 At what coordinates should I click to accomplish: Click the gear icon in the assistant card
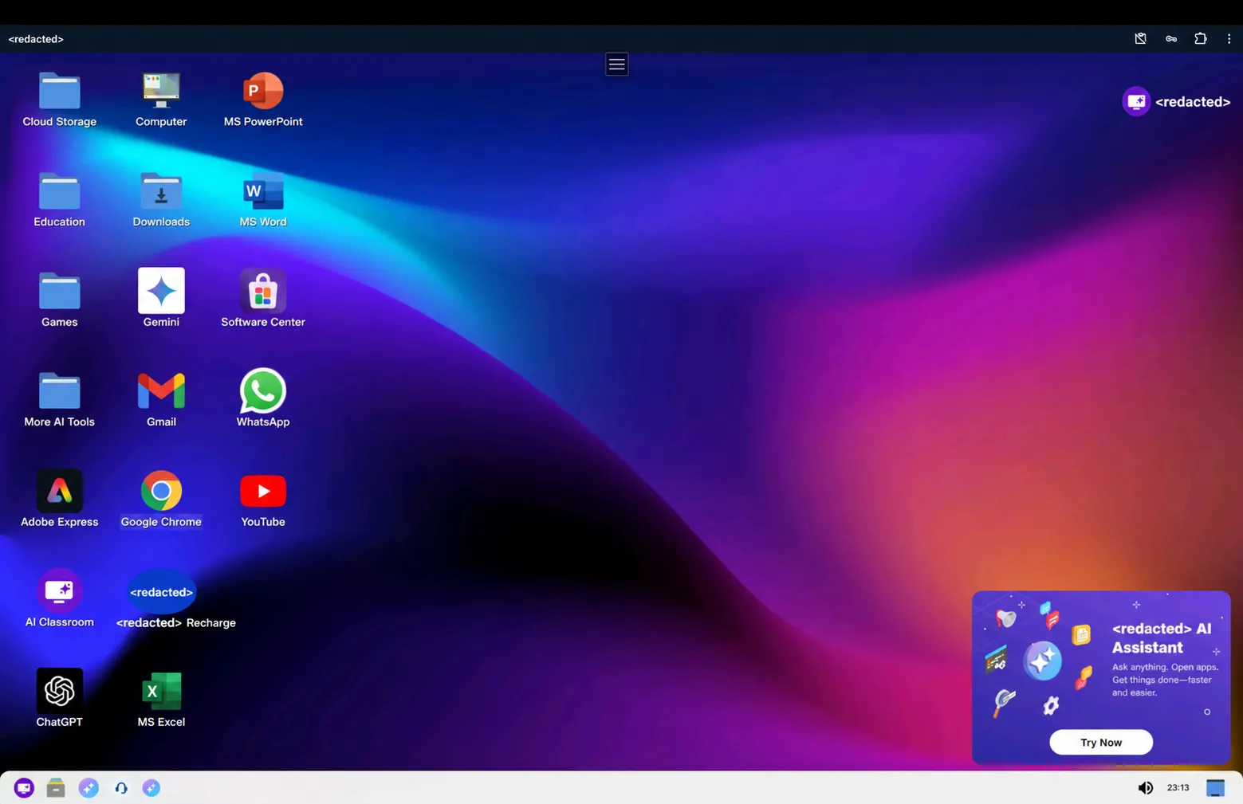(1051, 705)
